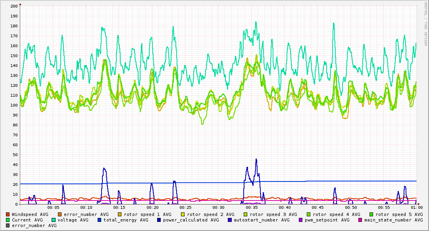The image size is (429, 231).
Task: Click the 180 value on the Y axis
Action: point(14,26)
